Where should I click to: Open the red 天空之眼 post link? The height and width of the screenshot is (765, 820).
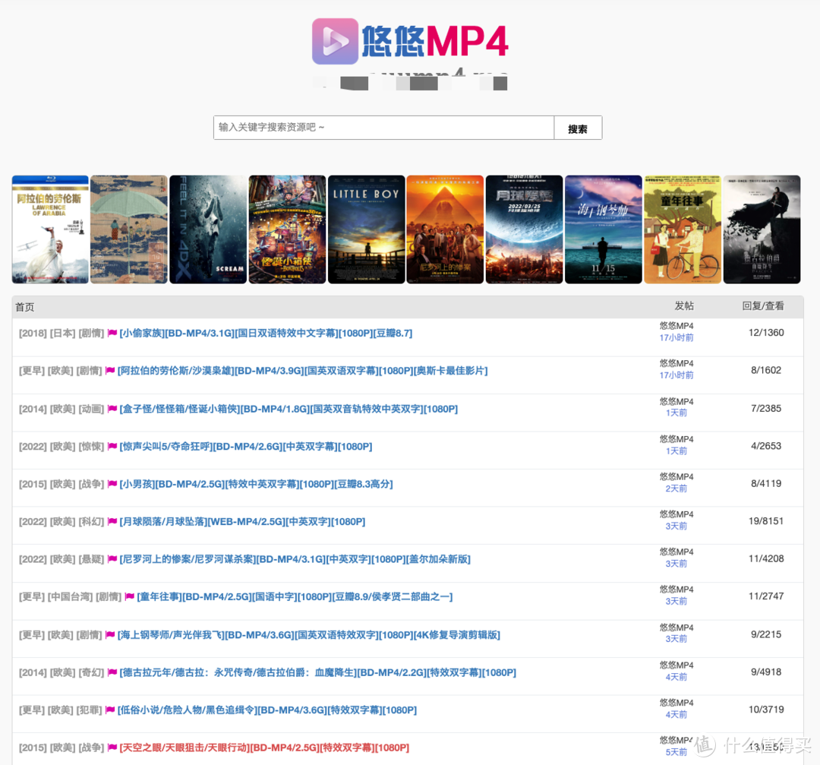click(264, 748)
